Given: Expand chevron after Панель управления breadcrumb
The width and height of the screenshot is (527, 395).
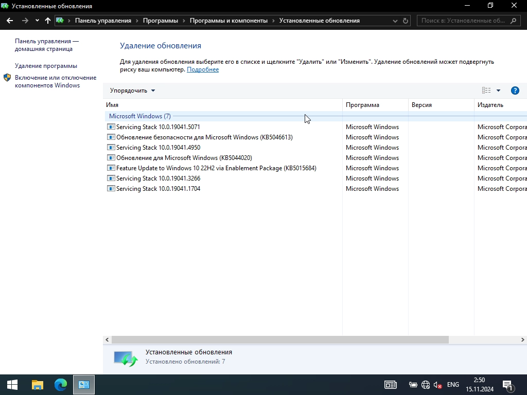Looking at the screenshot, I should tap(137, 21).
